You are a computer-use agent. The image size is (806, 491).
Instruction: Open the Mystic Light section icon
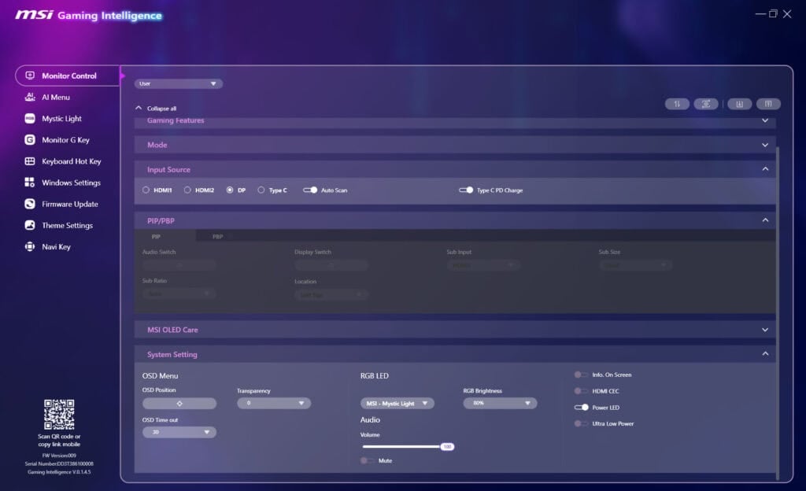30,119
